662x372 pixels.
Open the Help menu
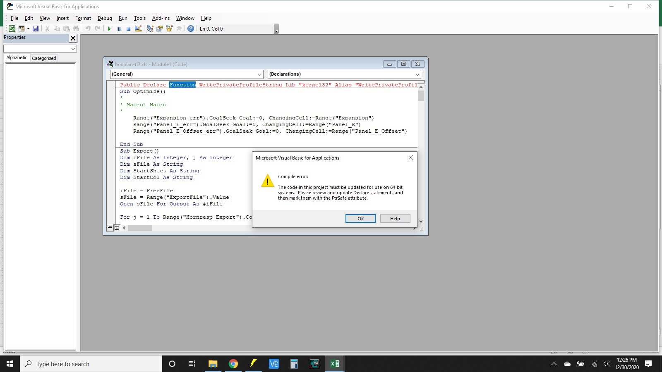coord(206,18)
